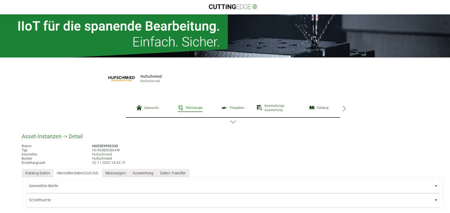This screenshot has height=213, width=450.
Task: Click the globe icon in CuttingEdge logo
Action: [x=255, y=7]
